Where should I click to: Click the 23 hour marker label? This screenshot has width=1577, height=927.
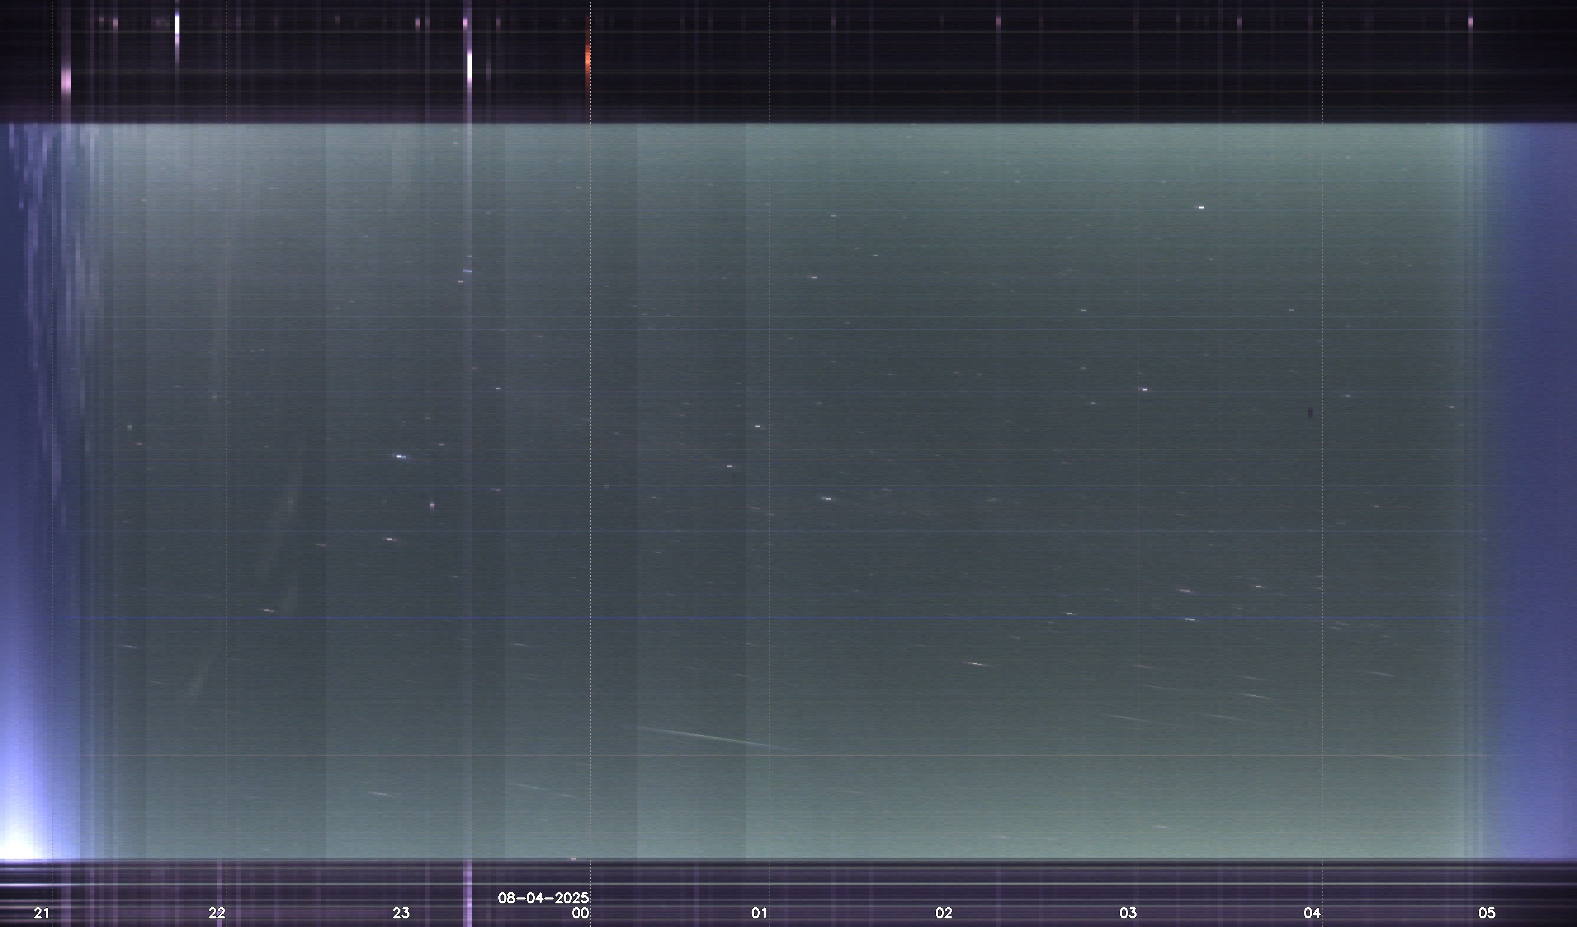click(x=401, y=912)
